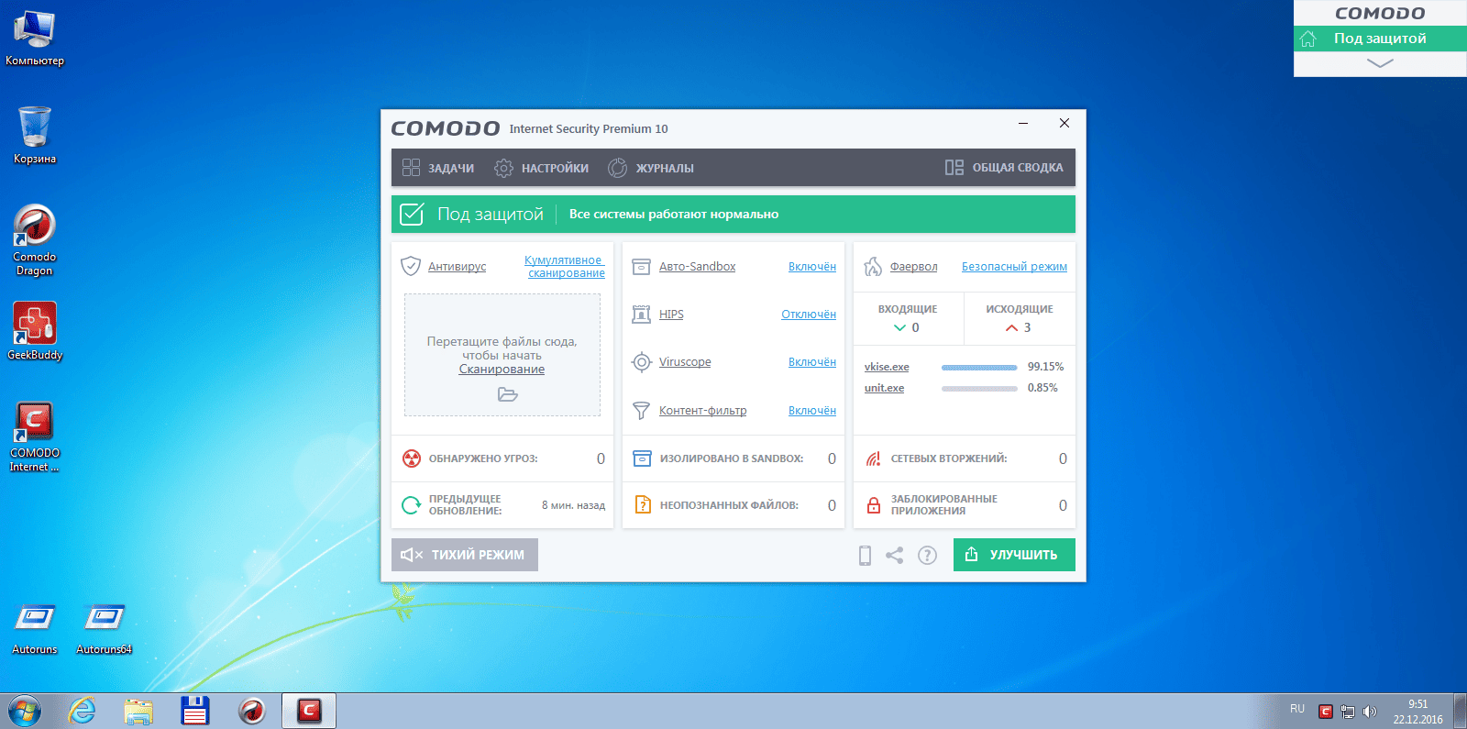
Task: Click the Авто-Sandbox box icon
Action: coord(642,267)
